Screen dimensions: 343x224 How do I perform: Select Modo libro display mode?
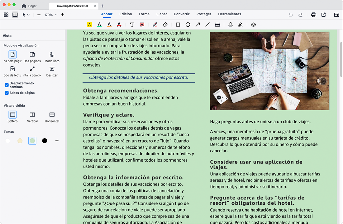(52, 57)
